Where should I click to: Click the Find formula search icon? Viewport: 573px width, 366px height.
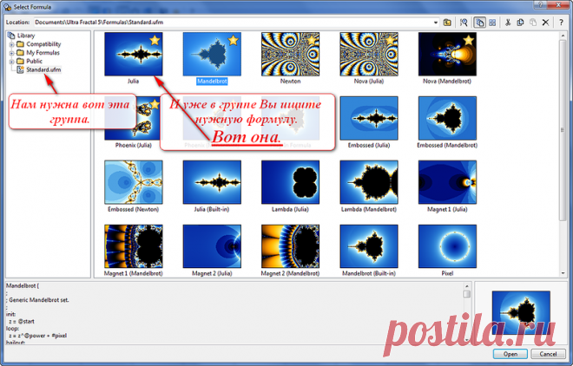[464, 22]
